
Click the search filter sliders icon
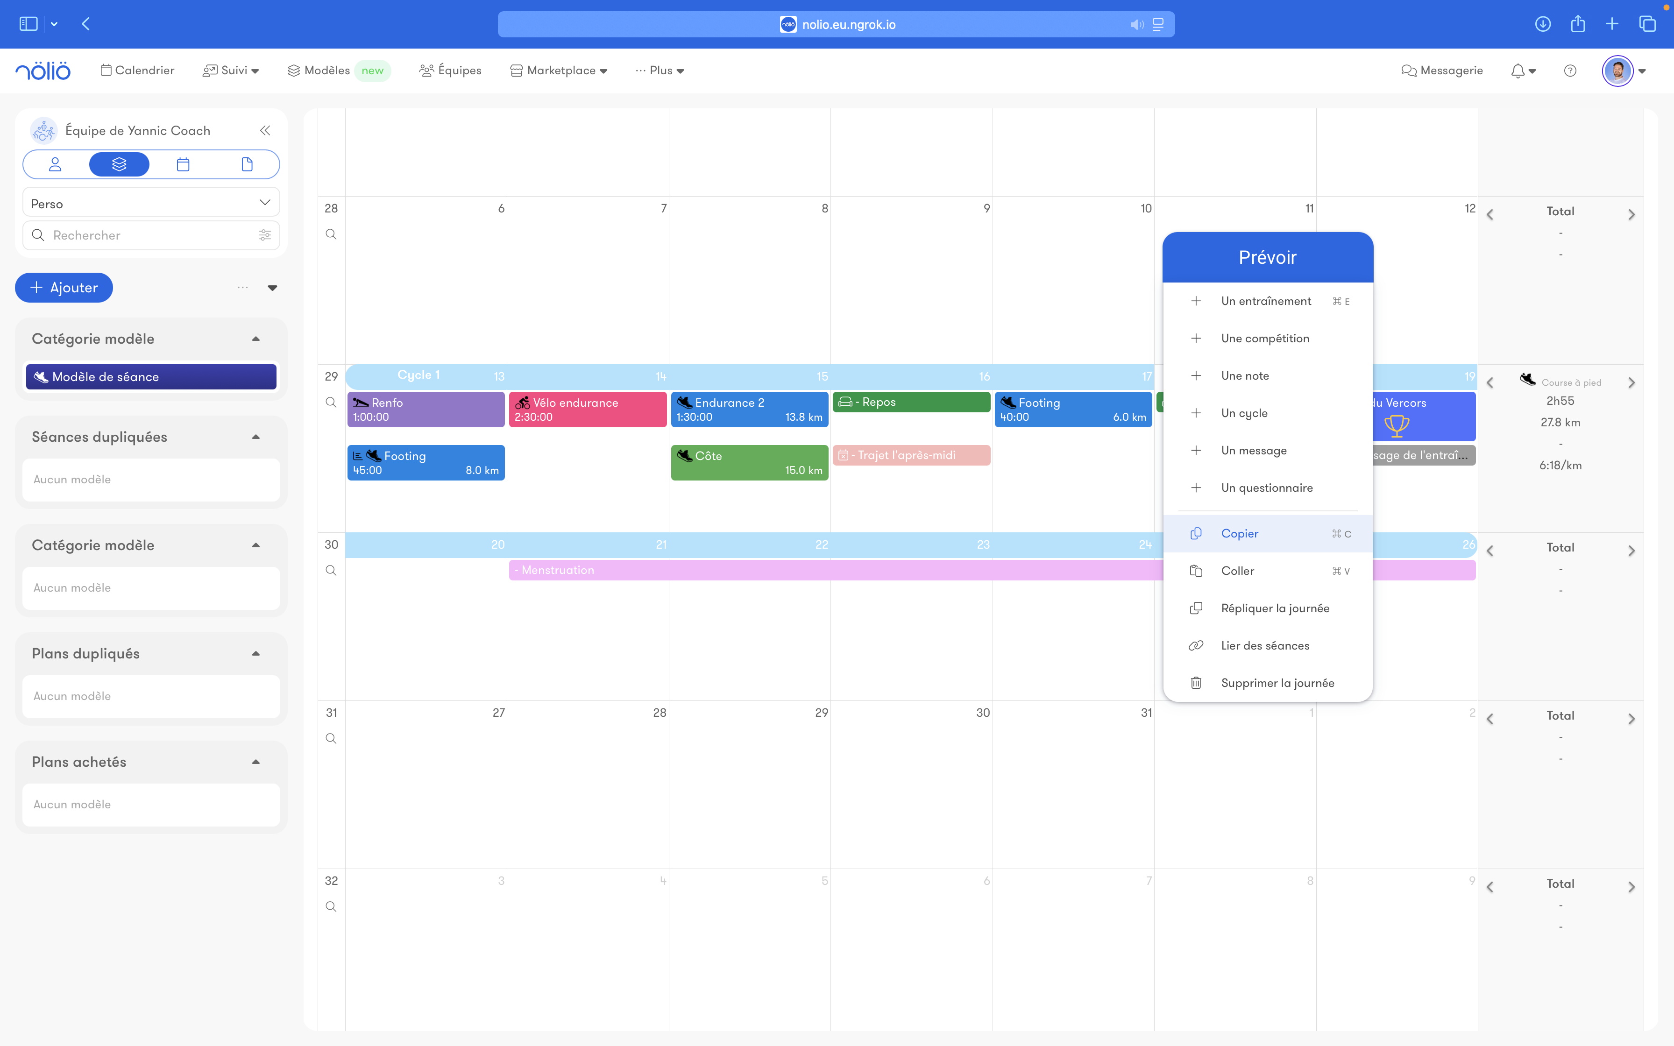tap(264, 235)
